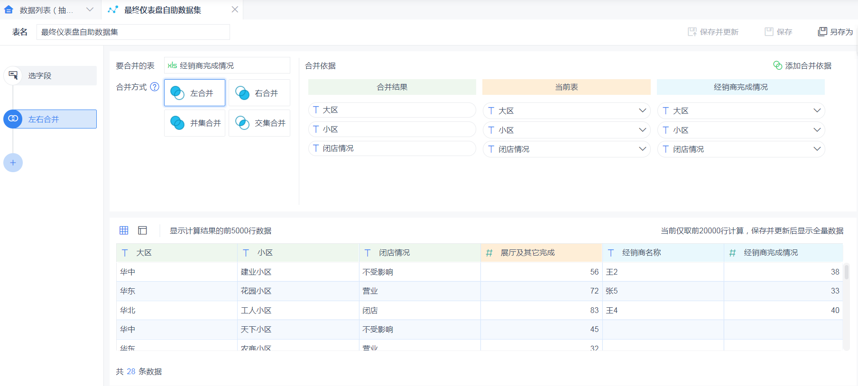Click the text type icon of 经销商名称 column
Screen dimensions: 858x386
(x=611, y=253)
